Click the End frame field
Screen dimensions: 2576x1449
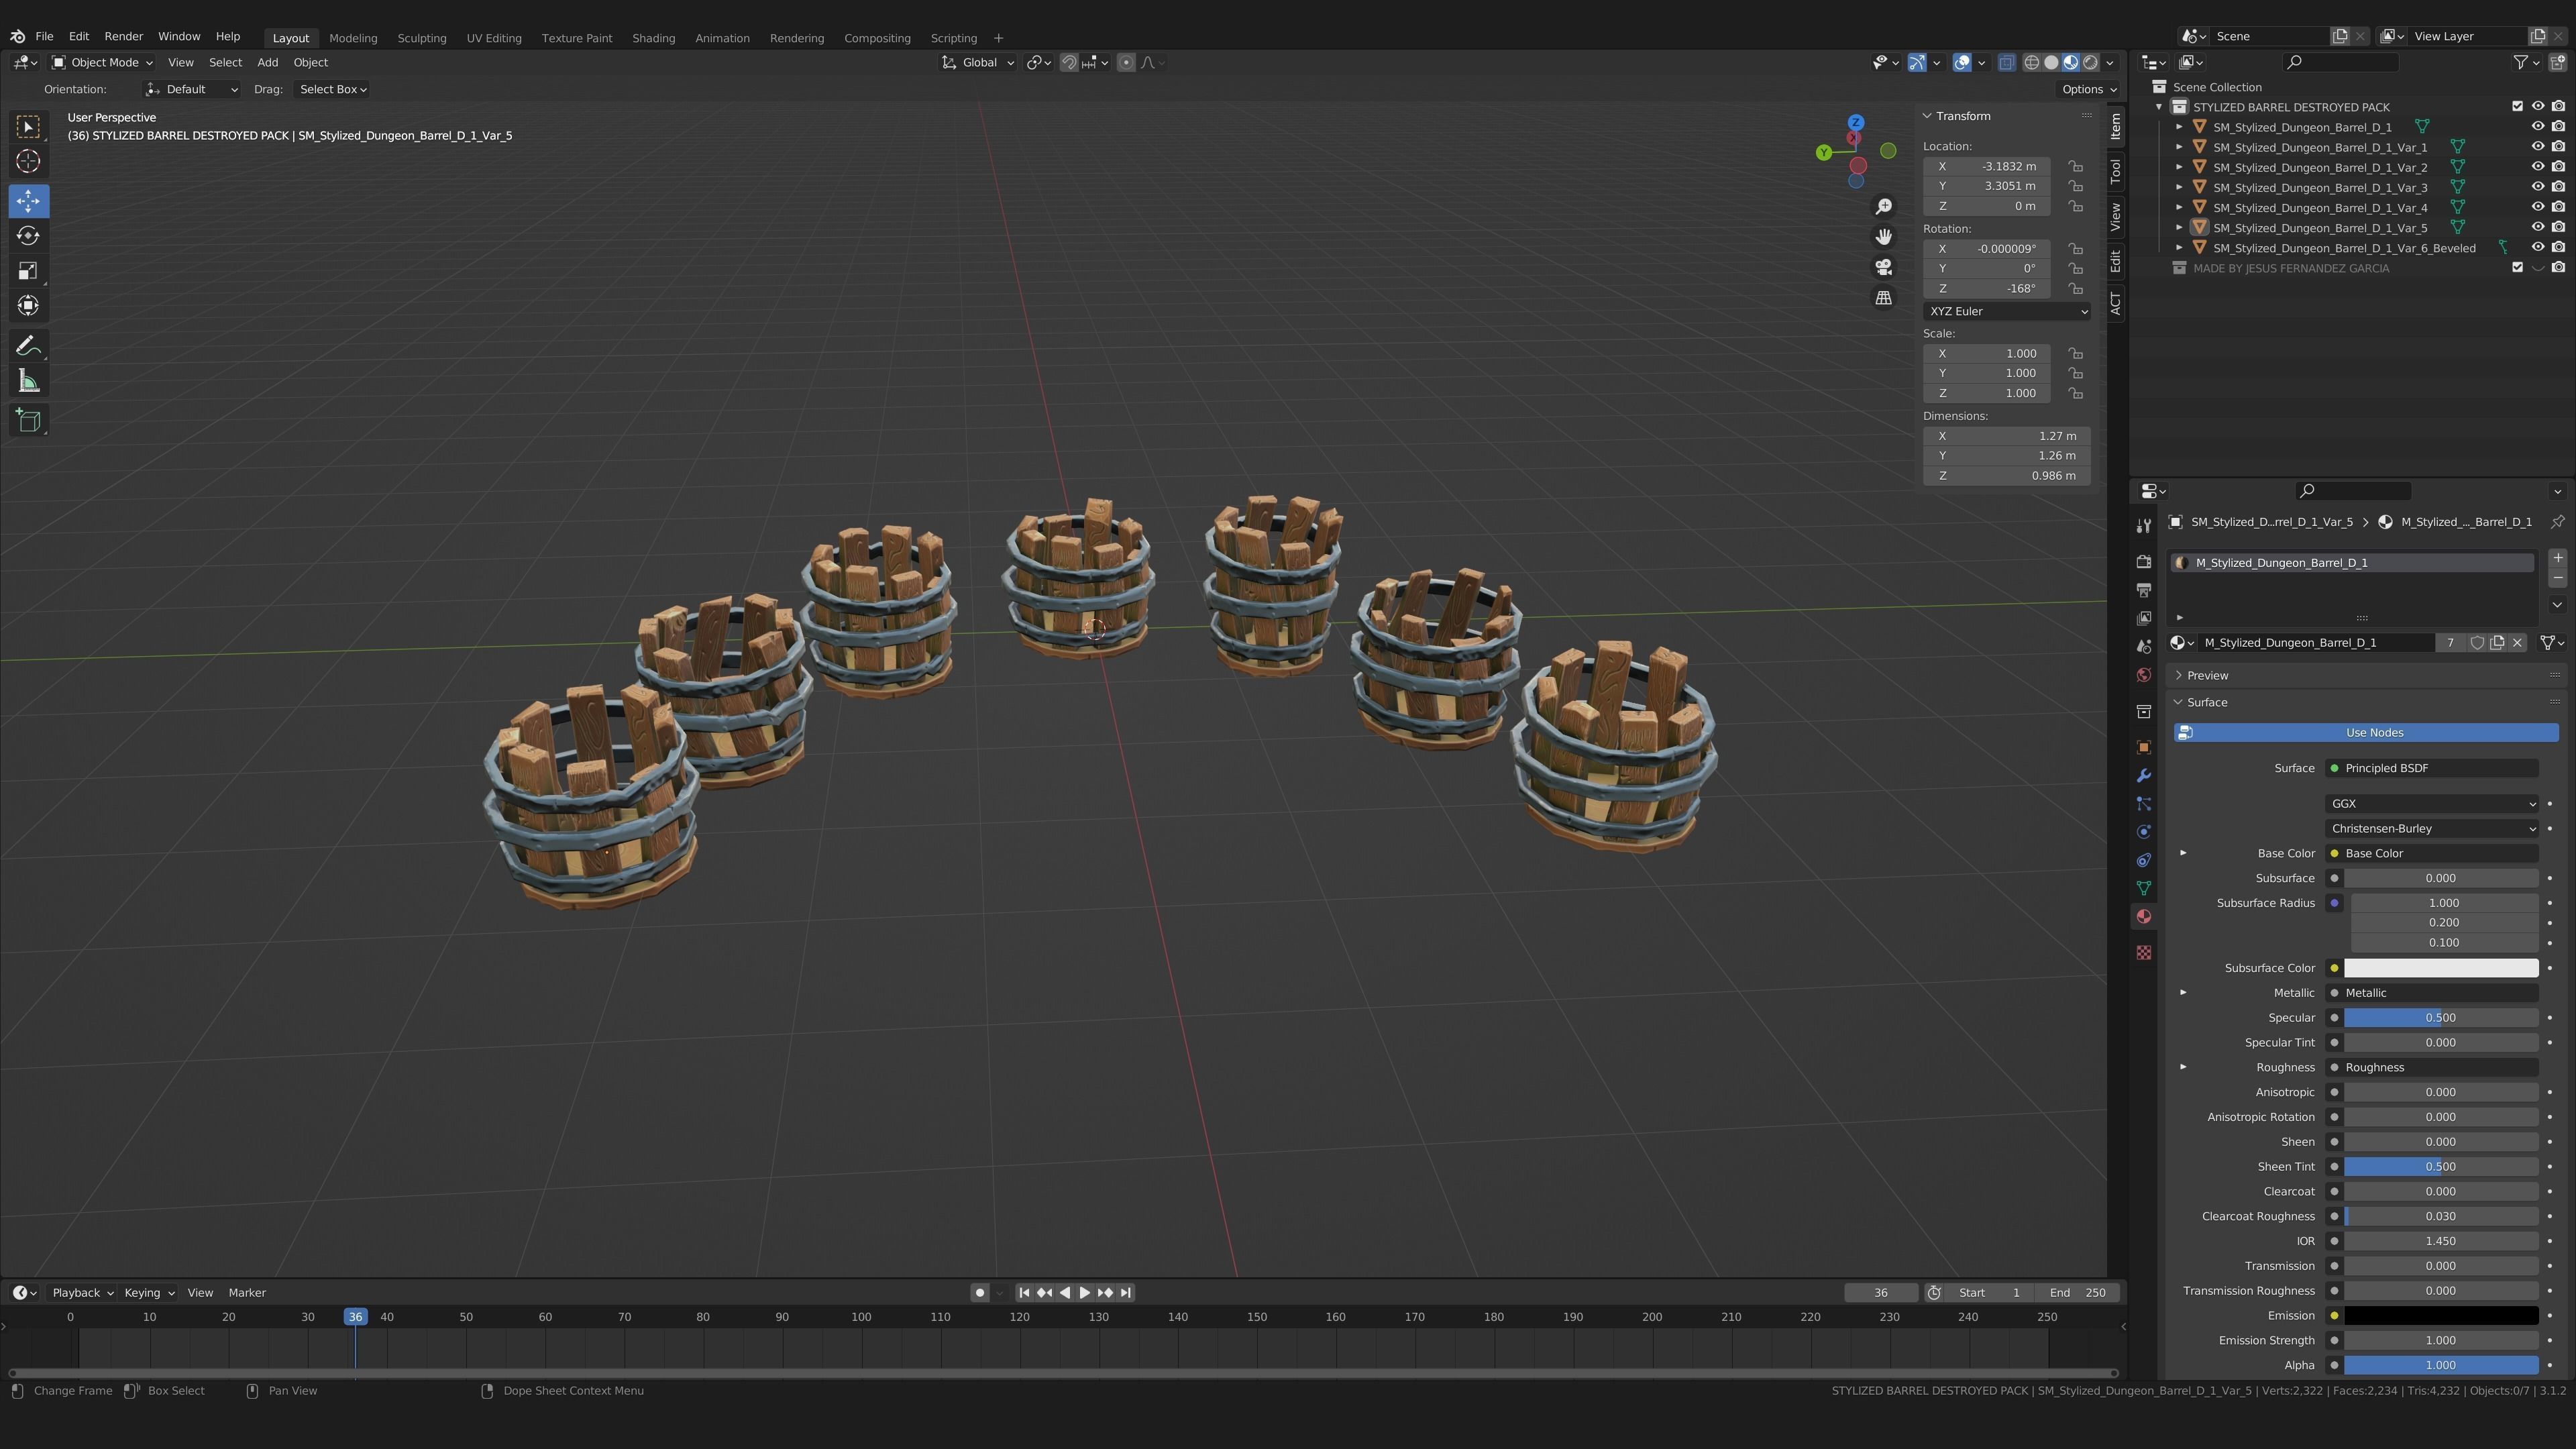point(2076,1292)
